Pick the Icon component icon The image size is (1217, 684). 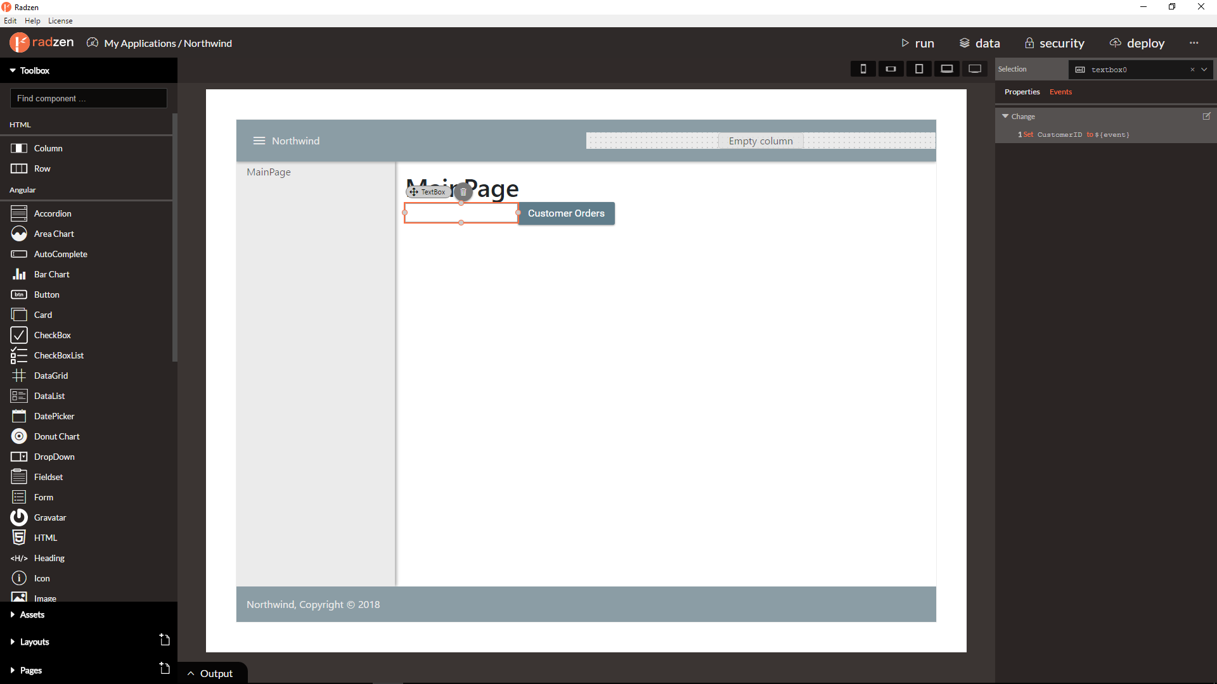click(x=19, y=578)
